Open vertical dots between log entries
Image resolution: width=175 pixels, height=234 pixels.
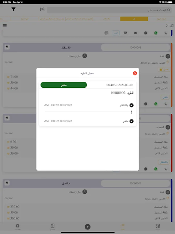click(x=131, y=112)
